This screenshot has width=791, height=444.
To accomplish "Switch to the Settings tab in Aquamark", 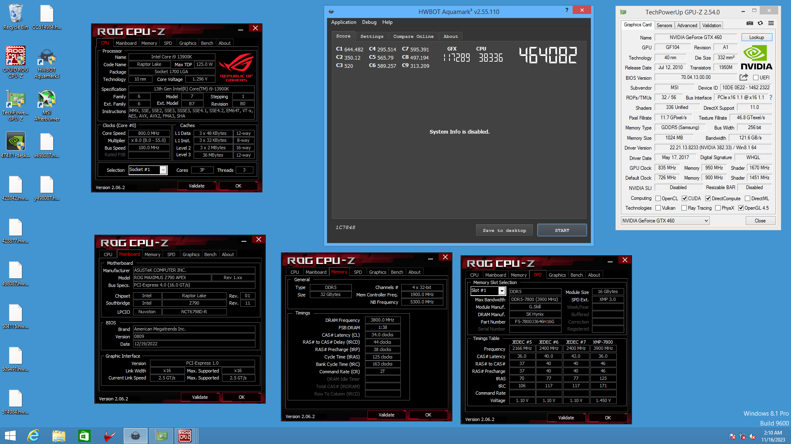I will (x=372, y=37).
